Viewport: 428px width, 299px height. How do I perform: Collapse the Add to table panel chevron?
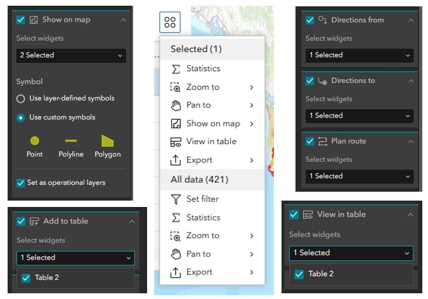[132, 222]
